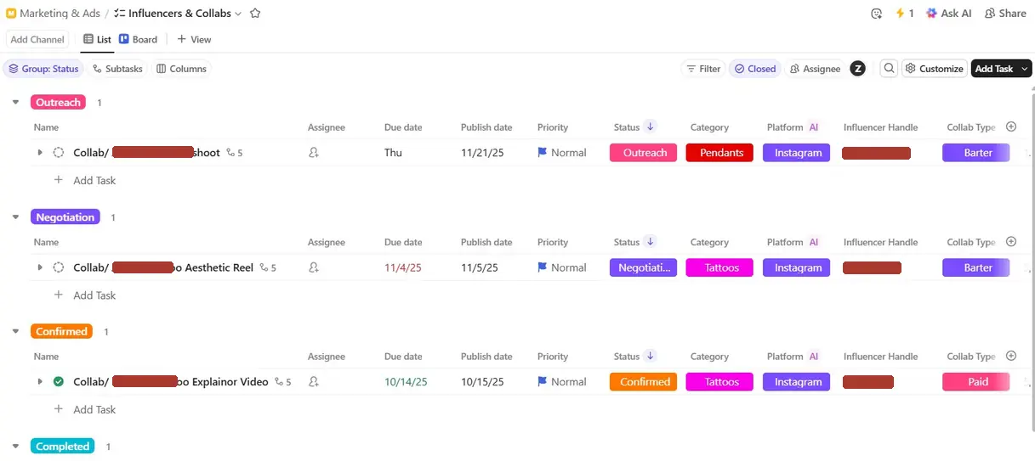Click priority flag of Outreach task
The height and width of the screenshot is (461, 1035).
[x=543, y=153]
